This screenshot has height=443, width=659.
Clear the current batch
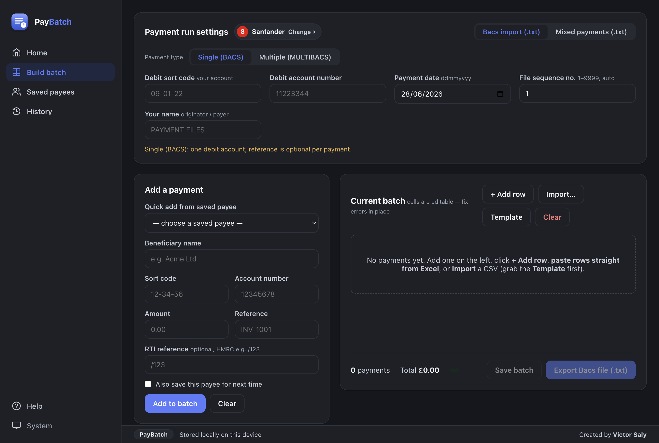click(552, 217)
